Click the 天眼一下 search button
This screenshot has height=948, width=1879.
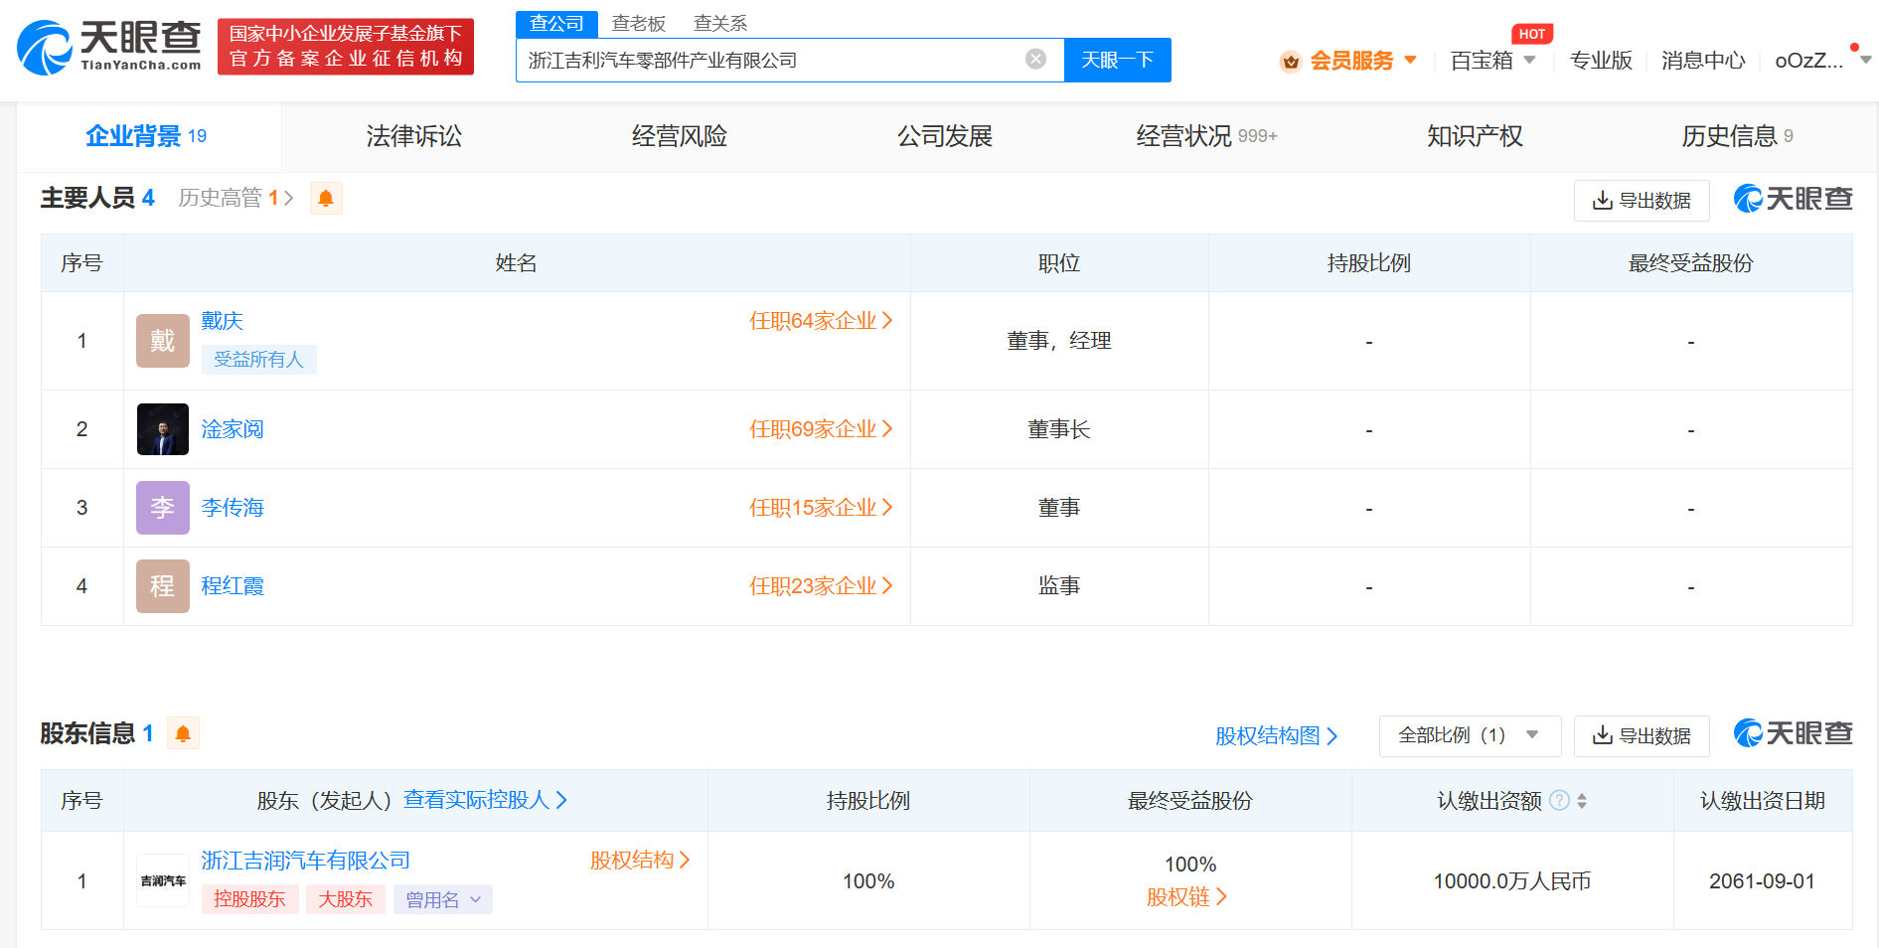click(1117, 60)
